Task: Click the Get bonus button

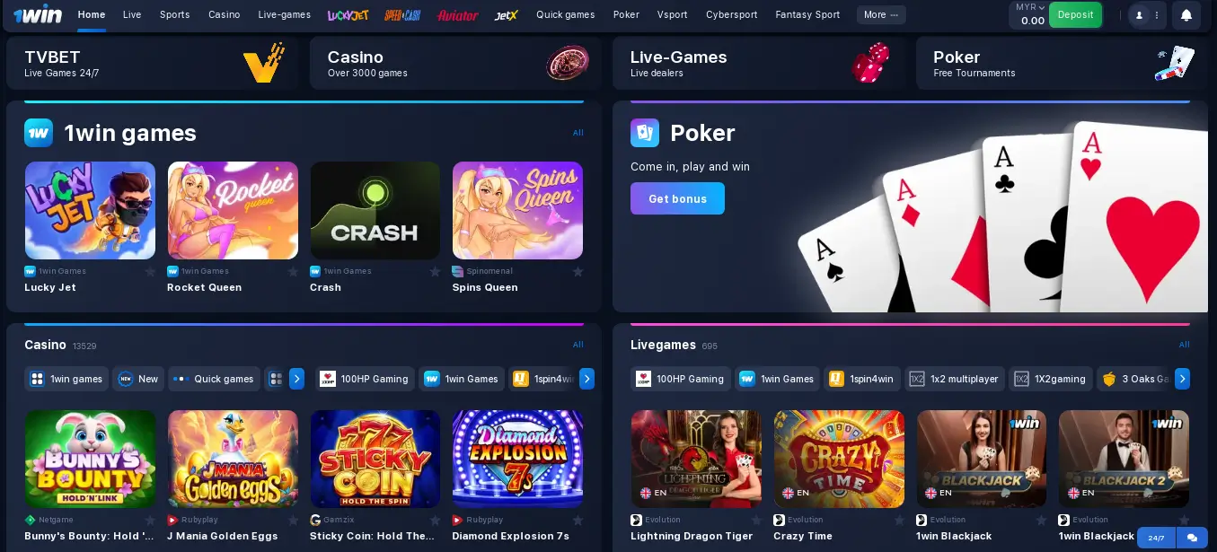Action: (677, 198)
